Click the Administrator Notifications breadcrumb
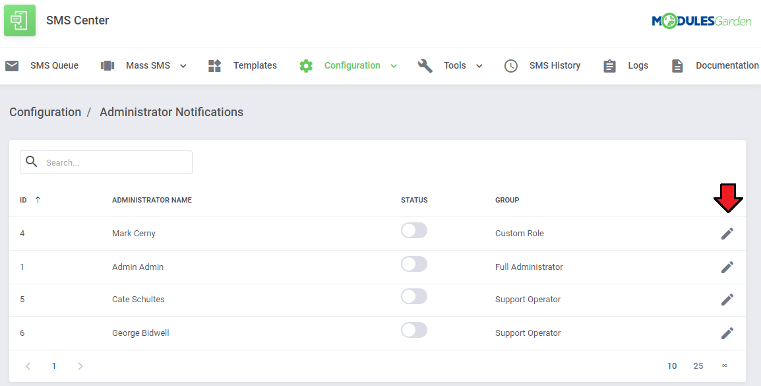This screenshot has width=761, height=386. (171, 112)
